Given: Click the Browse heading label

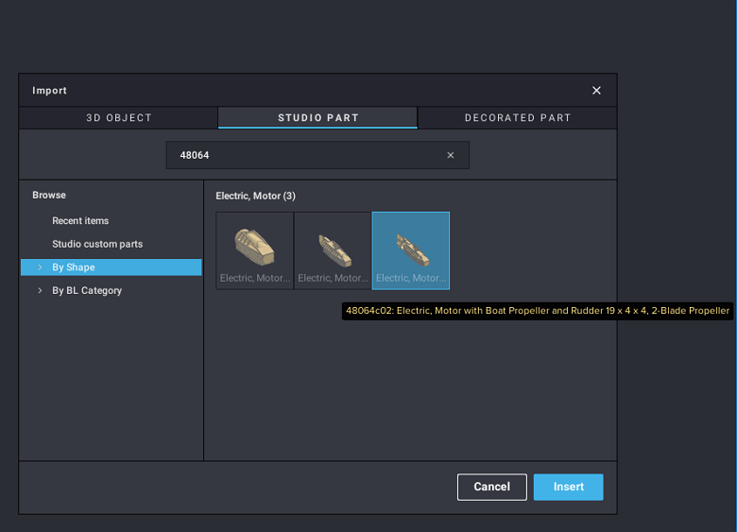Looking at the screenshot, I should [x=49, y=195].
